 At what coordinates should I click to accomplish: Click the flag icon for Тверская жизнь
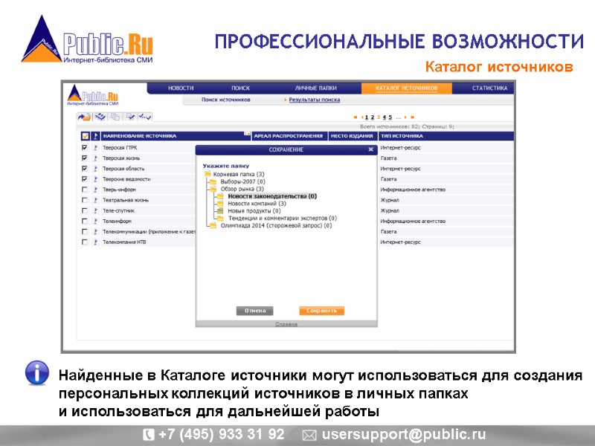coord(96,158)
